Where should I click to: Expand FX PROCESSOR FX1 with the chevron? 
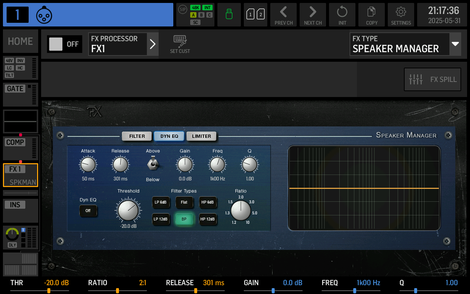pyautogui.click(x=153, y=44)
